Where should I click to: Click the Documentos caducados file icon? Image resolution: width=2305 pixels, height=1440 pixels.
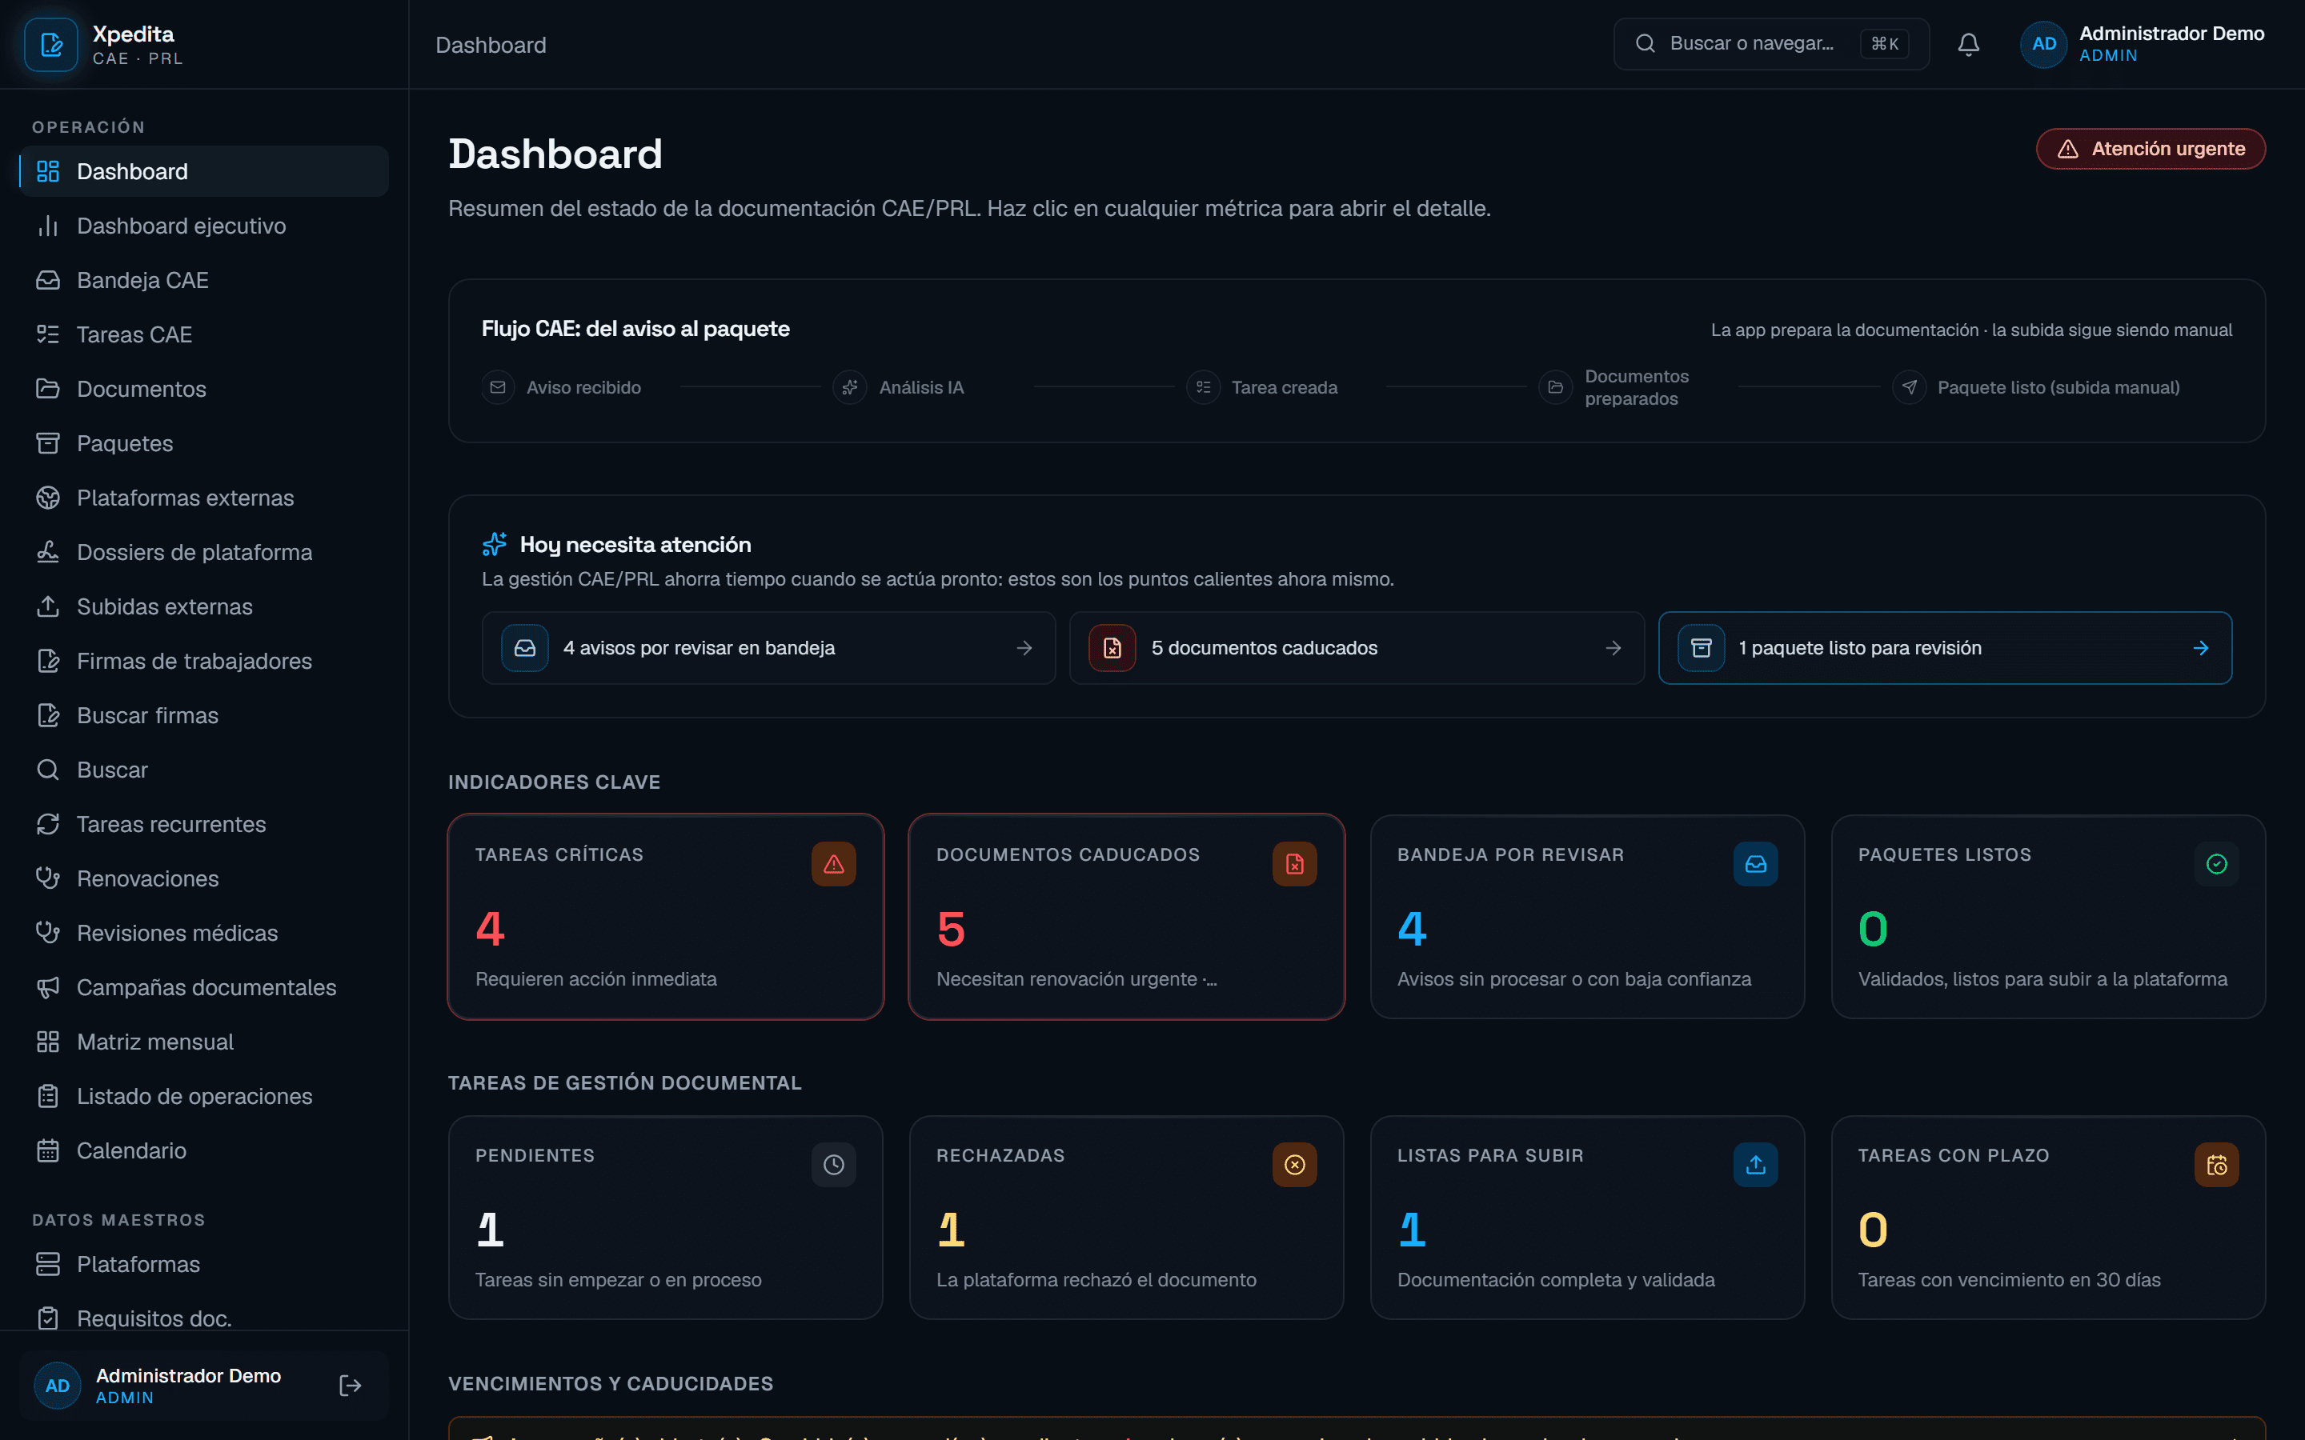1294,864
